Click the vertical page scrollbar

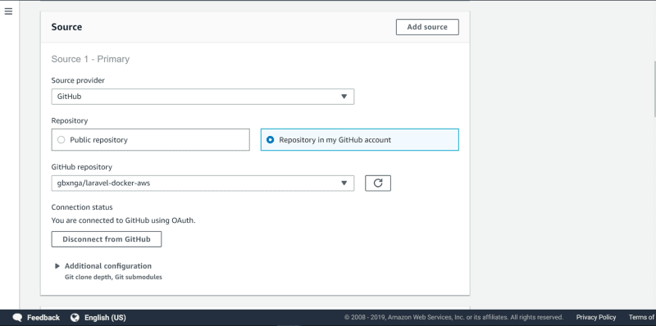pos(654,89)
